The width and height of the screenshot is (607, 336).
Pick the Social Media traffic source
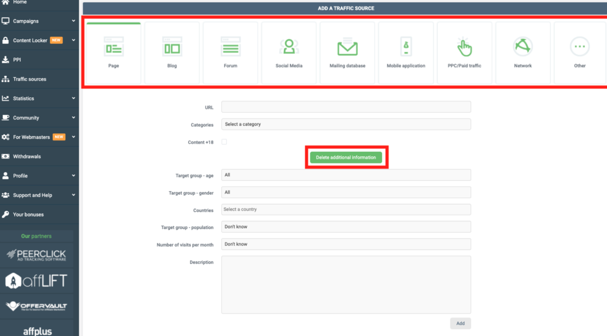288,52
